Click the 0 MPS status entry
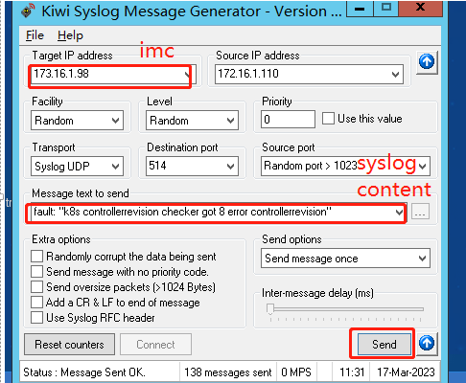Viewport: 466px width, 383px height. (296, 372)
